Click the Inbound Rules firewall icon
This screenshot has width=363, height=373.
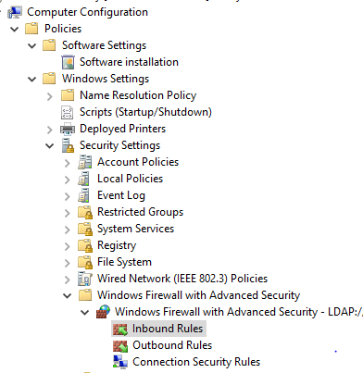click(120, 329)
